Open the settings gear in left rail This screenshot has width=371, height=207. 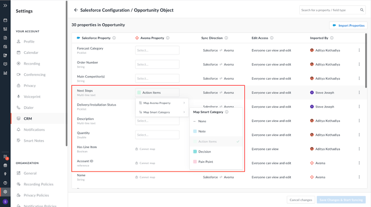[5, 191]
